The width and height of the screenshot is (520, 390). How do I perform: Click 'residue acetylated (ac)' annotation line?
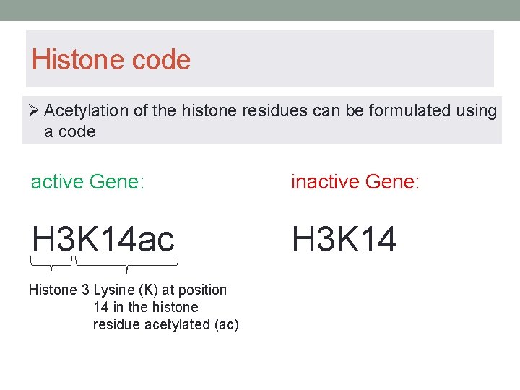[166, 324]
